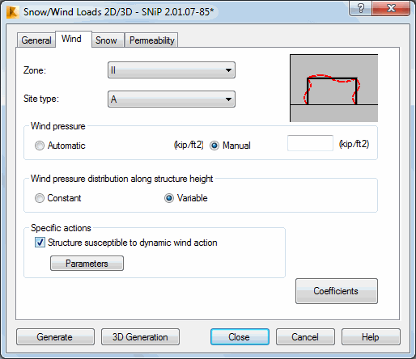This screenshot has height=359, width=416.
Task: Open the Permeability tab
Action: tap(152, 40)
